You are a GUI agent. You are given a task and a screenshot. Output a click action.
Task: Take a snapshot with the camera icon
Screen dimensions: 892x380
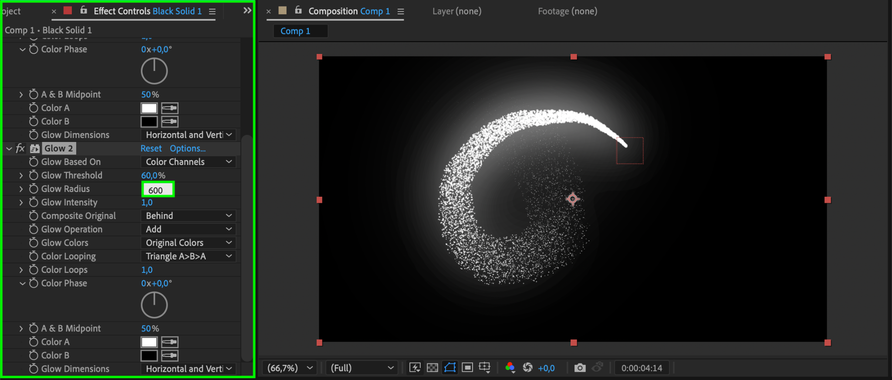[x=580, y=368]
